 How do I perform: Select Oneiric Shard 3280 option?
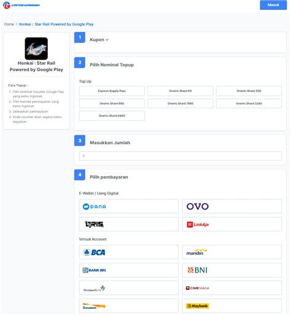click(x=249, y=103)
